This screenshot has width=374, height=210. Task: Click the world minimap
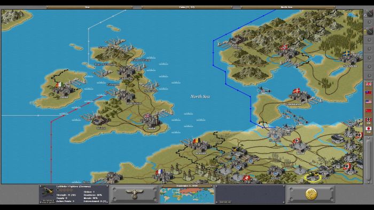(x=187, y=196)
